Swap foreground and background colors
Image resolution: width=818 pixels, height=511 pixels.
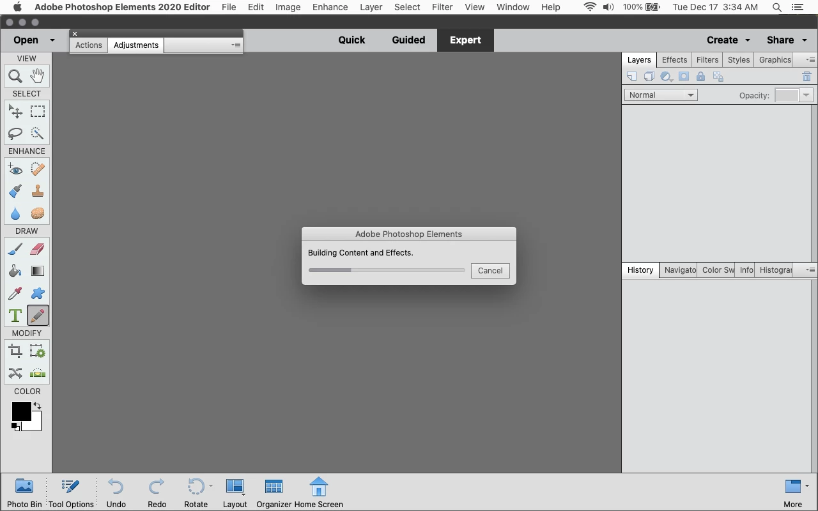point(37,406)
